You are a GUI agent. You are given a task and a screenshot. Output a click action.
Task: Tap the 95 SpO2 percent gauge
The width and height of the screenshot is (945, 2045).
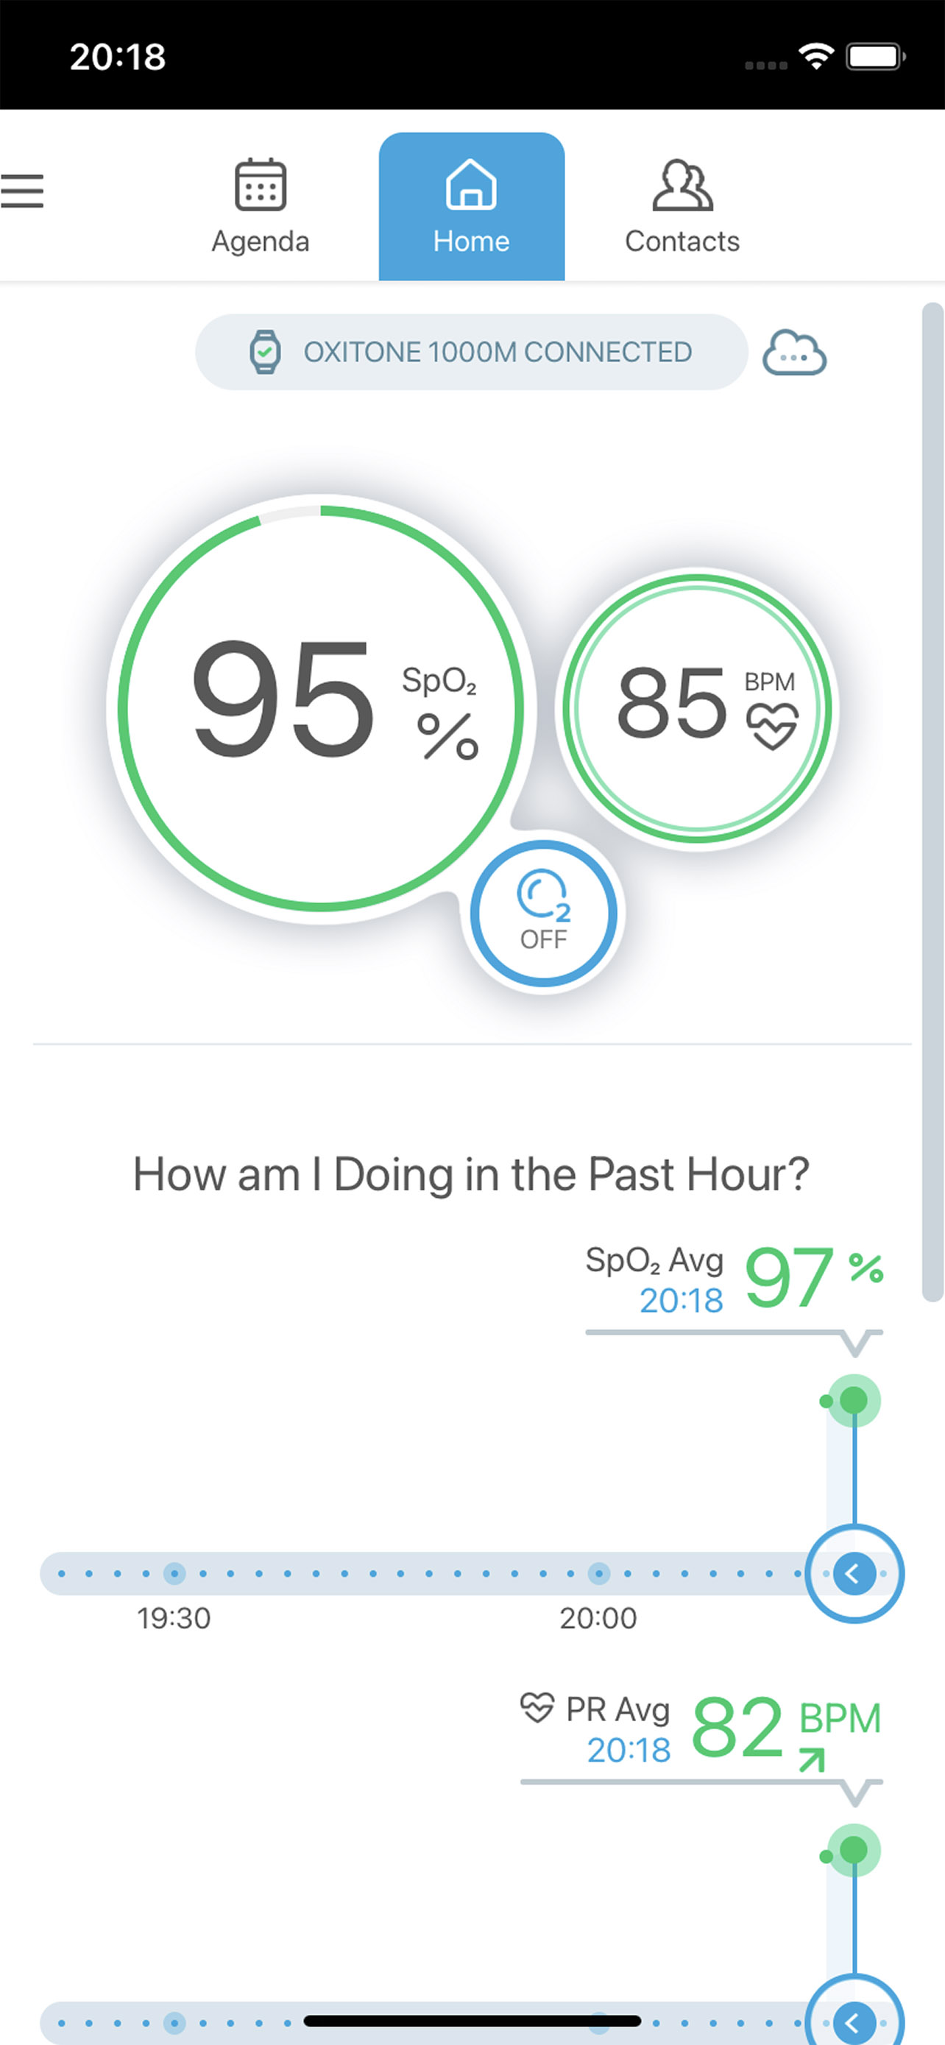[x=321, y=708]
